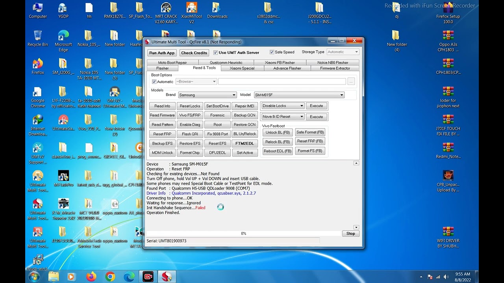
Task: Switch to the Moto Boot Repair tab
Action: click(x=172, y=62)
